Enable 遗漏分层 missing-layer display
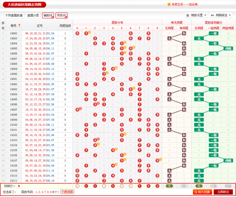The image size is (236, 197). [x=33, y=15]
